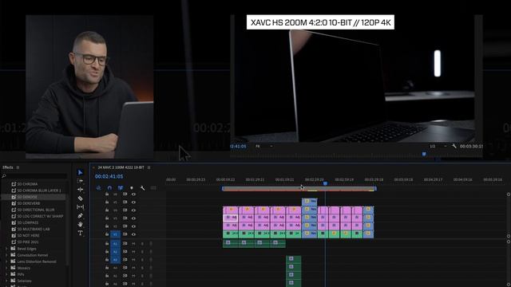Hide track V4 with eye icon

coord(133,210)
